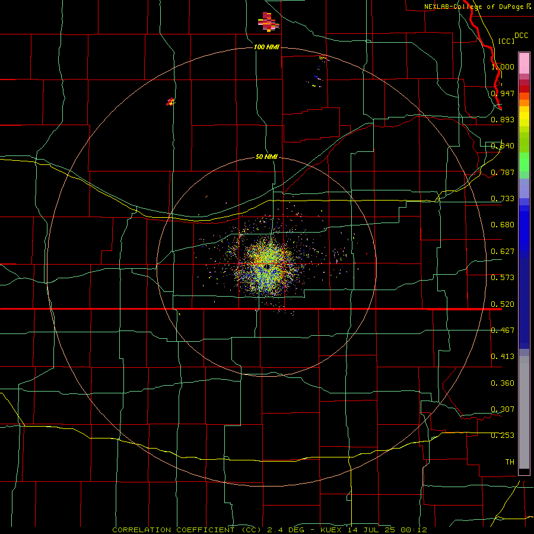
Task: Click the TH threshold label
Action: [x=510, y=462]
